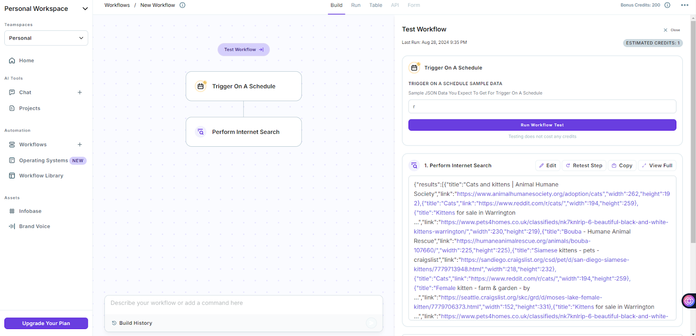Focus the workflow description input

click(x=244, y=303)
